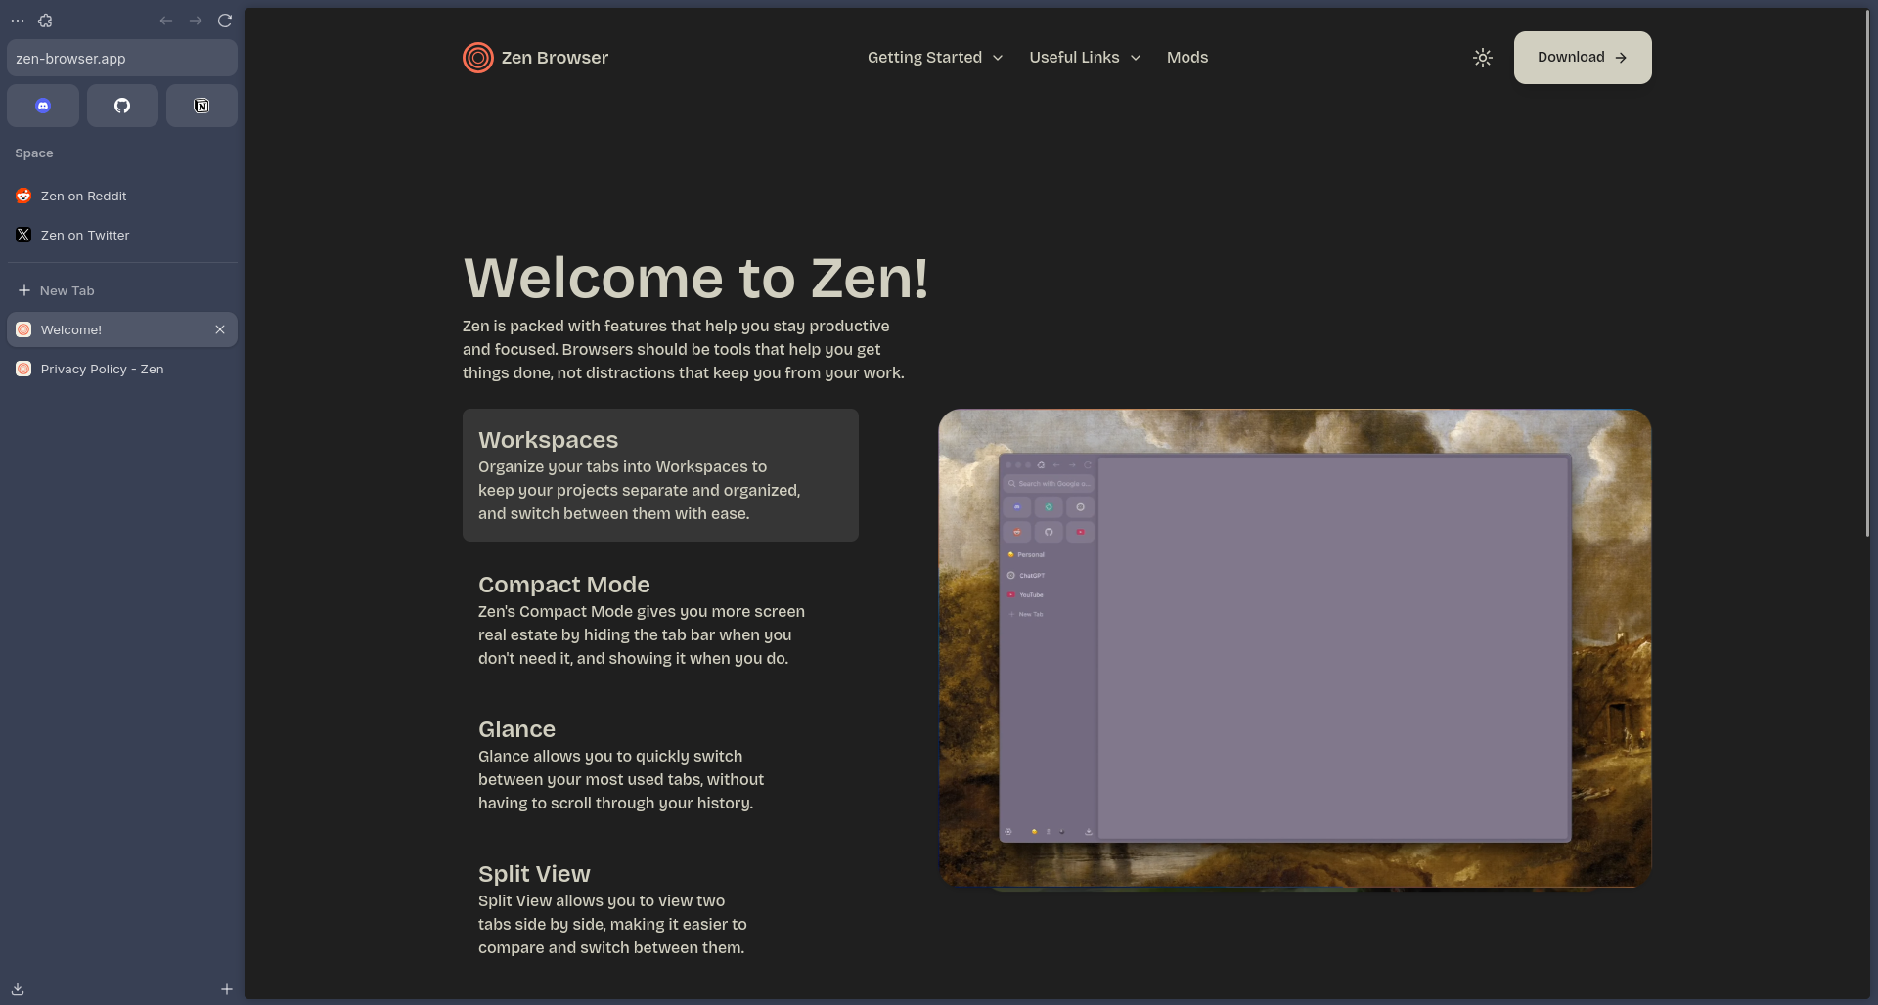
Task: Open the three-dots sidebar menu
Action: click(x=18, y=21)
